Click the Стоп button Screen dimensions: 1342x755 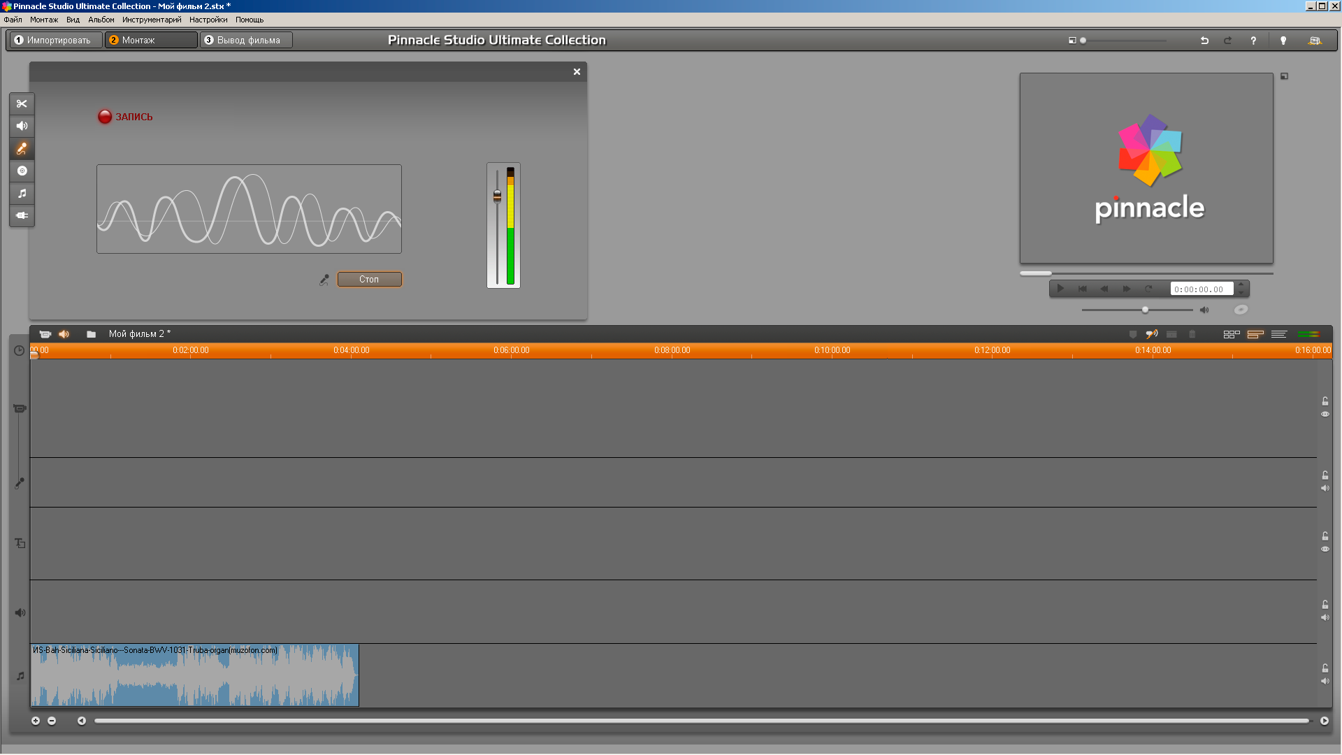(370, 280)
